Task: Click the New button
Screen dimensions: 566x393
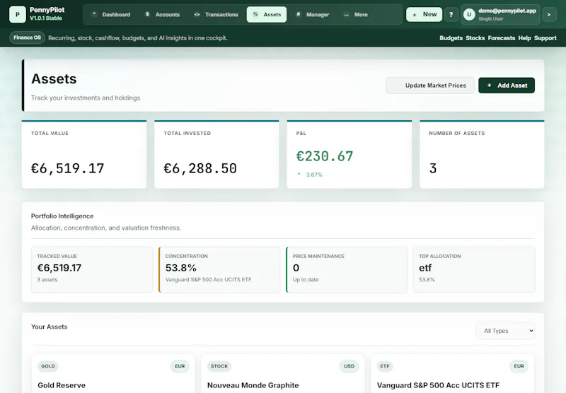Action: [x=424, y=14]
